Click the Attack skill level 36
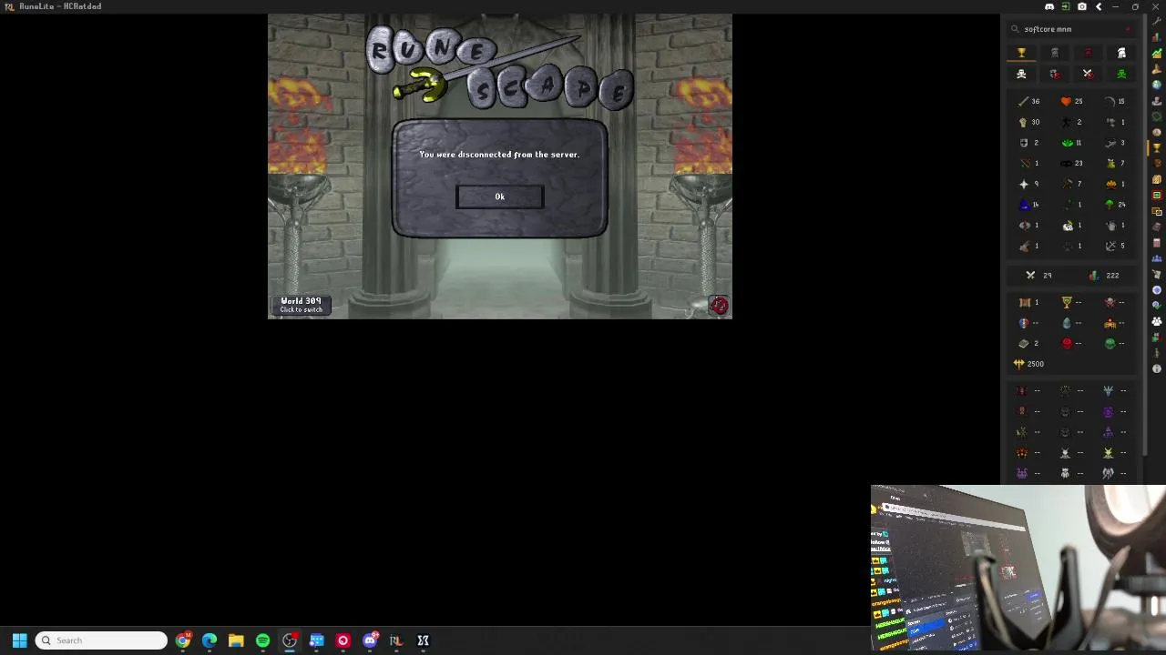 tap(1029, 101)
